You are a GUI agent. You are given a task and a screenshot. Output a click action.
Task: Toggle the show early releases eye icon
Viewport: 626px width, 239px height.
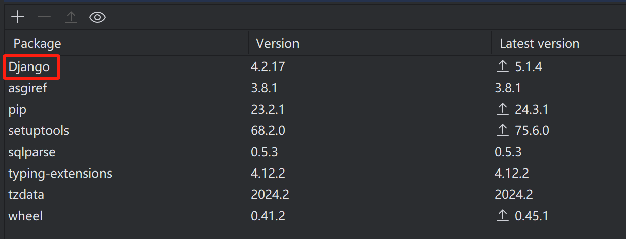click(97, 17)
